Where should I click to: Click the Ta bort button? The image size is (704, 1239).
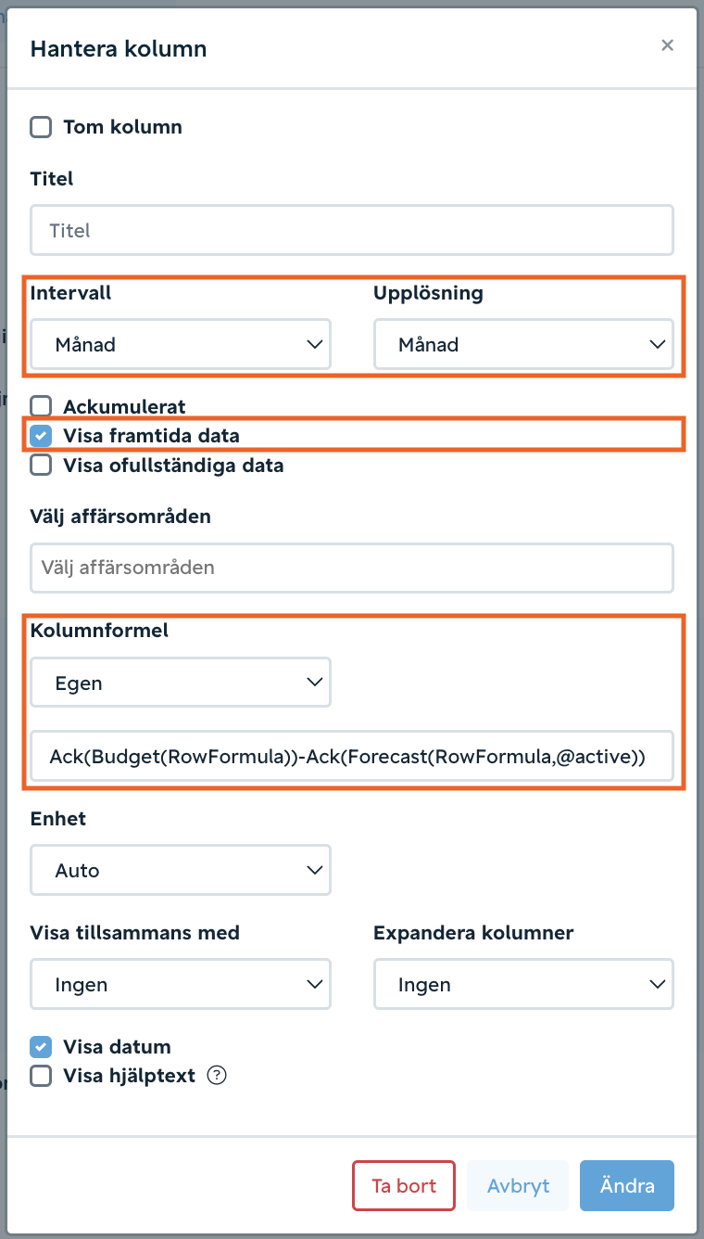click(404, 1185)
